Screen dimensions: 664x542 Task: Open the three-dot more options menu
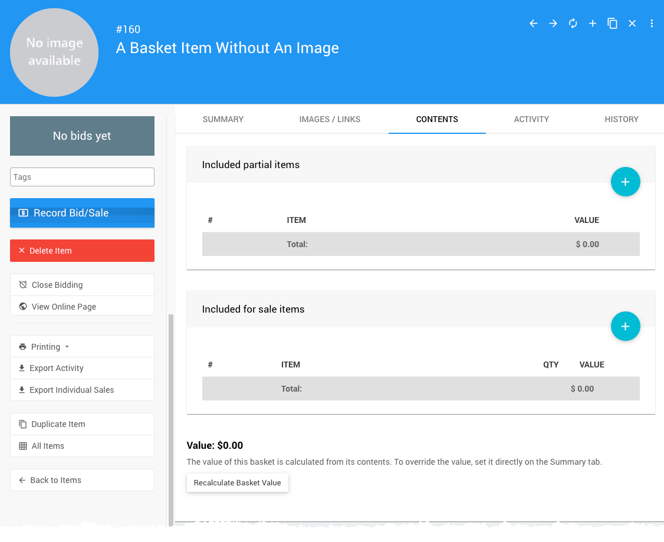(652, 24)
